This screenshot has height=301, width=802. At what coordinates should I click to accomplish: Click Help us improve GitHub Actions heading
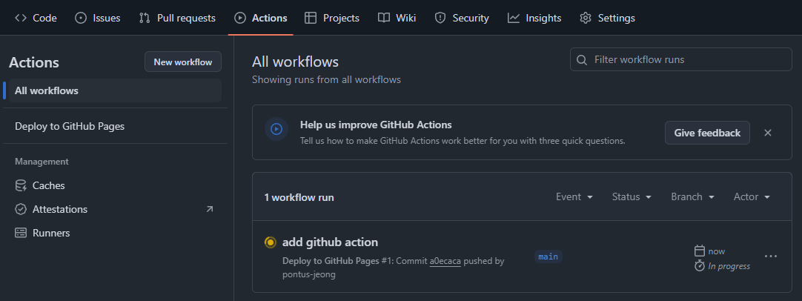coord(376,125)
